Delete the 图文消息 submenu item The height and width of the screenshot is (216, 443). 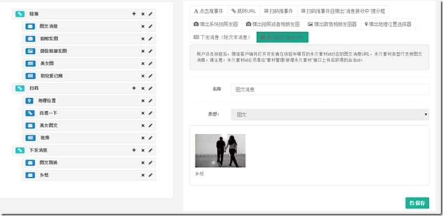pos(143,26)
